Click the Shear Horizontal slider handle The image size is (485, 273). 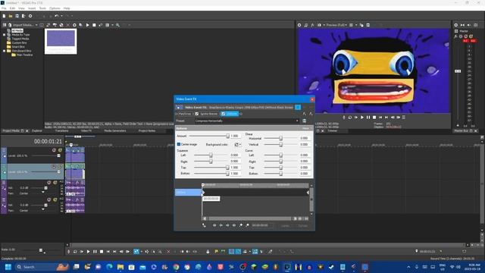pos(280,138)
